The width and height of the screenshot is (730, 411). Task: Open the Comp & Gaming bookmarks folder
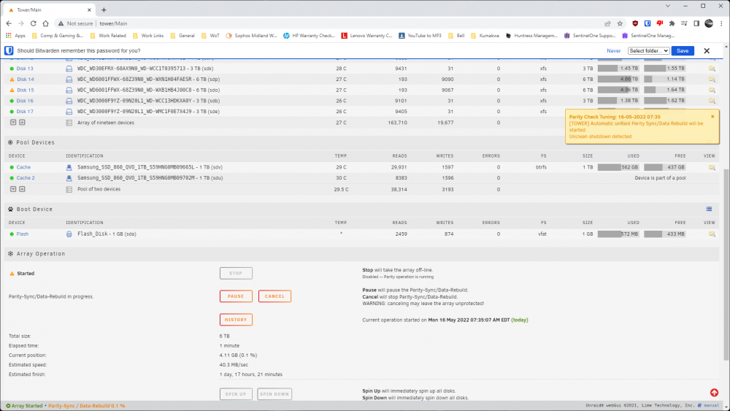(x=58, y=35)
